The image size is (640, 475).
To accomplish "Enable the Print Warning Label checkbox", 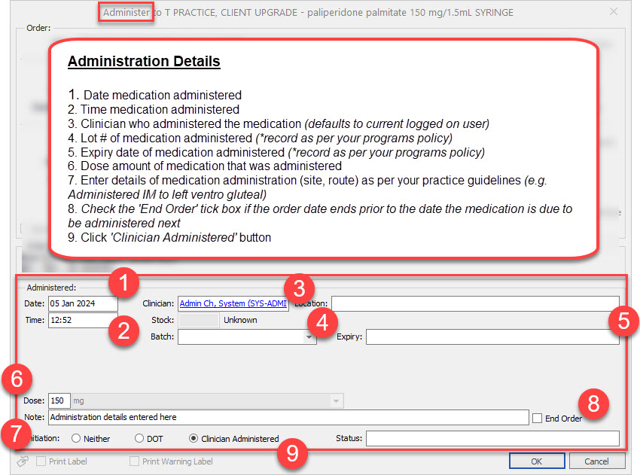I will (x=134, y=461).
